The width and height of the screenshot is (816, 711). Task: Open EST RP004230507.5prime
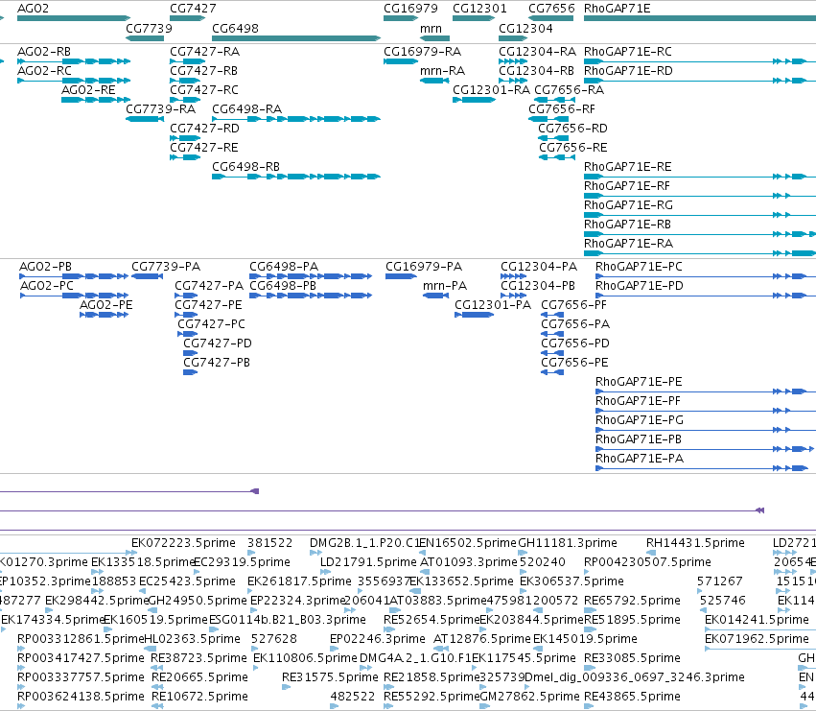click(x=647, y=562)
